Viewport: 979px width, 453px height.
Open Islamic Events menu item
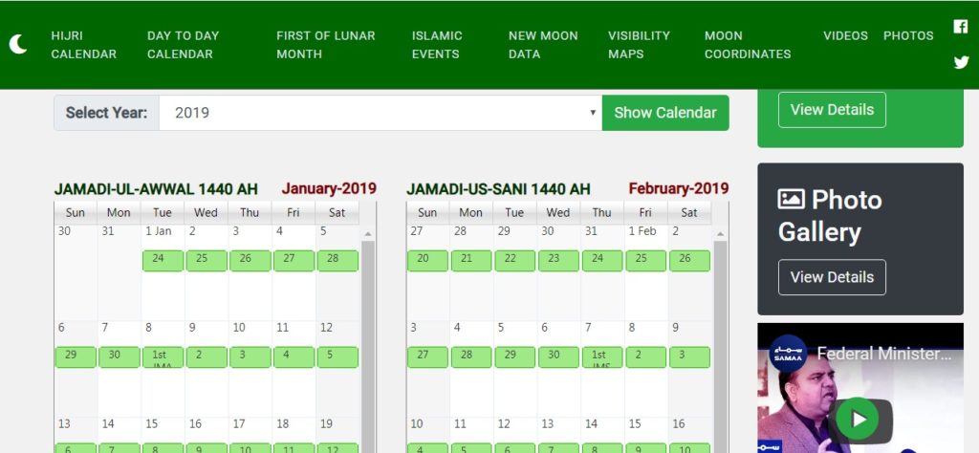[437, 45]
